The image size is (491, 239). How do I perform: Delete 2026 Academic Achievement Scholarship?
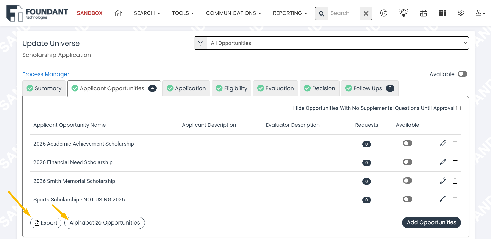pos(455,144)
